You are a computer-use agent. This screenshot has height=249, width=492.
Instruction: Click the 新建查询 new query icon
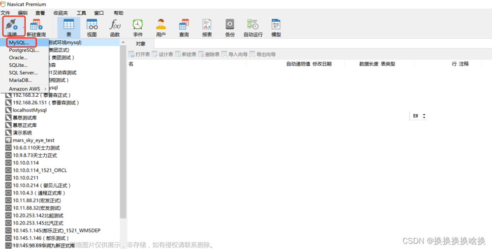(36, 27)
